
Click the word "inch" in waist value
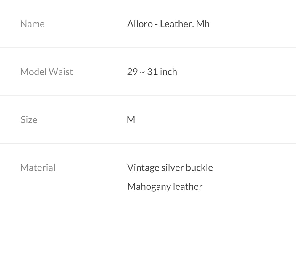(x=168, y=72)
